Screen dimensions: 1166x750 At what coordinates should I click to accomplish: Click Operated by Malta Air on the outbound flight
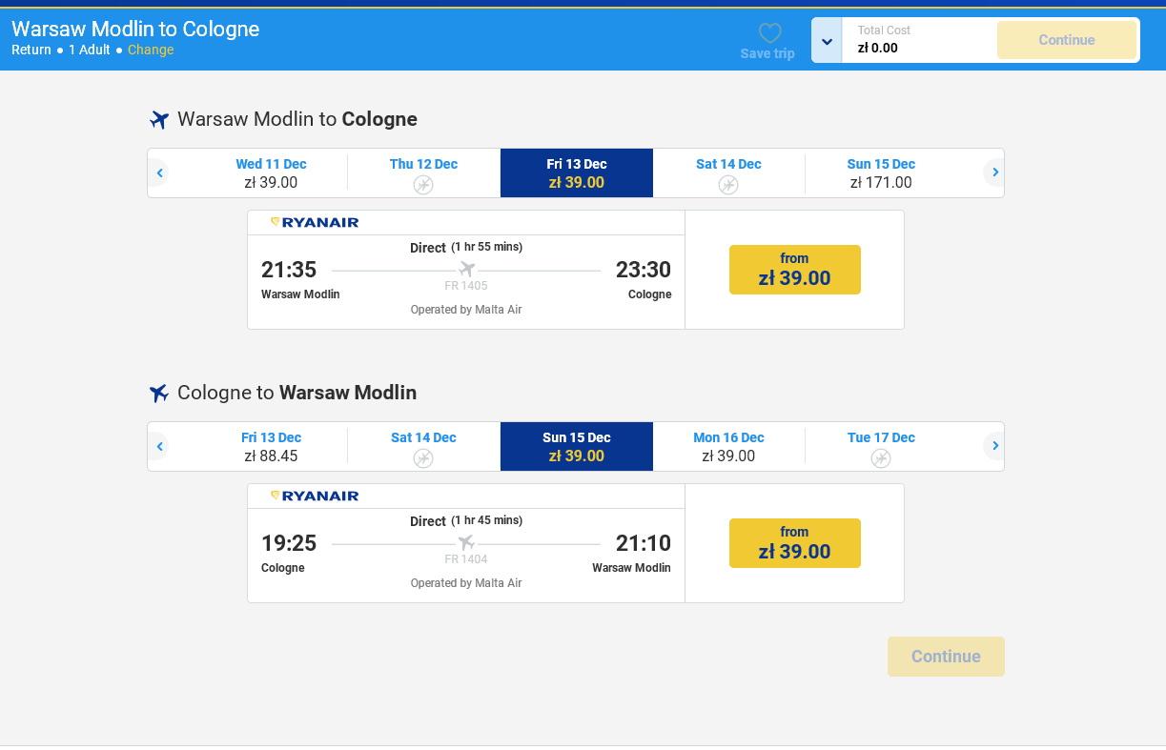click(466, 310)
